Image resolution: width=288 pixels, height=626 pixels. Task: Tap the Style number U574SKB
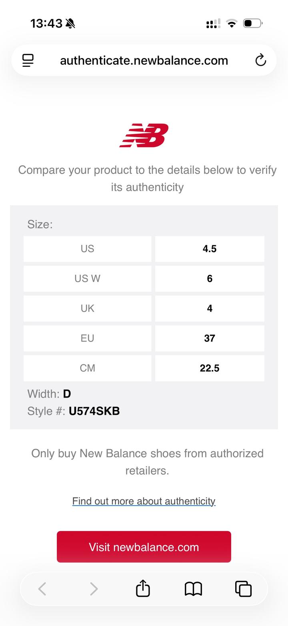pos(94,411)
